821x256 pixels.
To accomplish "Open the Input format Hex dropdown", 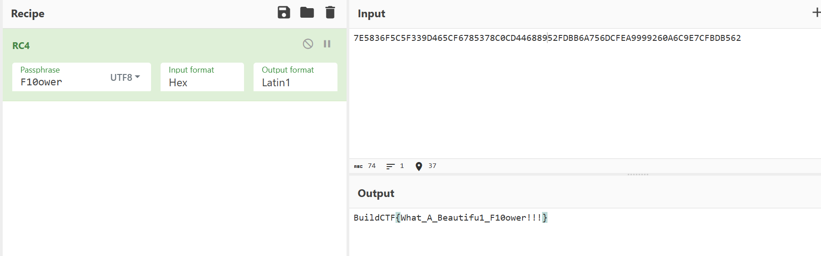I will coord(202,77).
